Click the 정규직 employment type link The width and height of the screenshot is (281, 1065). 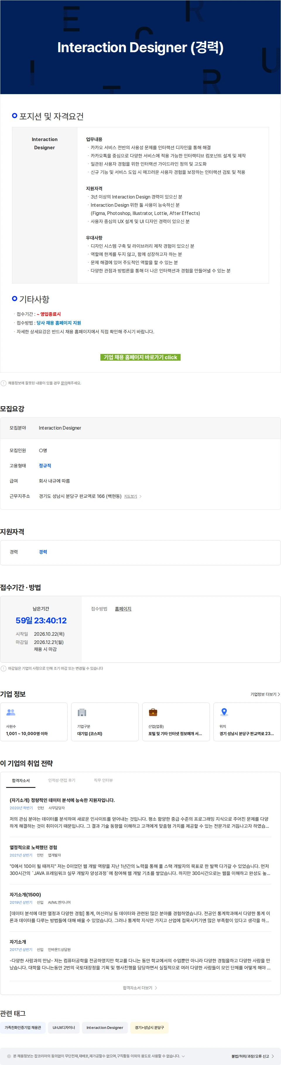(45, 466)
